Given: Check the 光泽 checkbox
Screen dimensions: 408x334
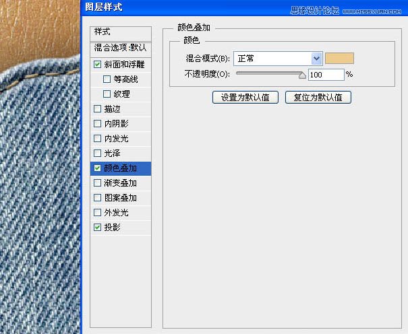Looking at the screenshot, I should click(97, 154).
